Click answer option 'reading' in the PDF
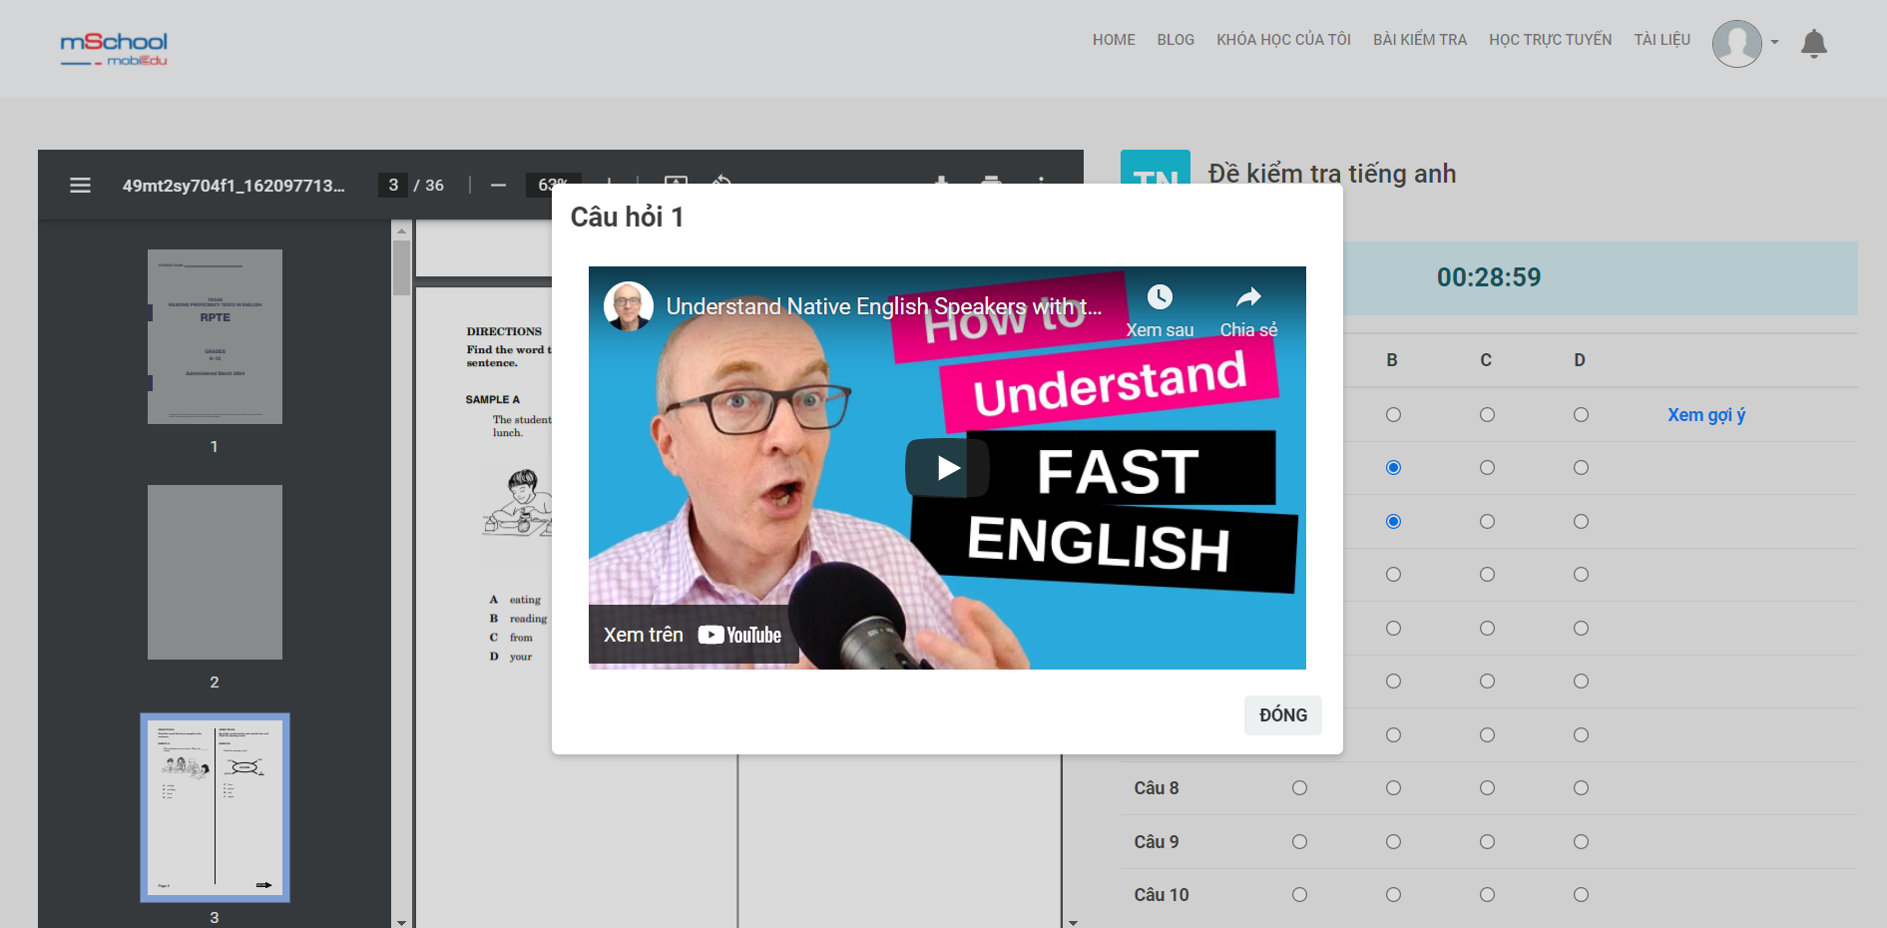Viewport: 1887px width, 928px height. pos(528,619)
